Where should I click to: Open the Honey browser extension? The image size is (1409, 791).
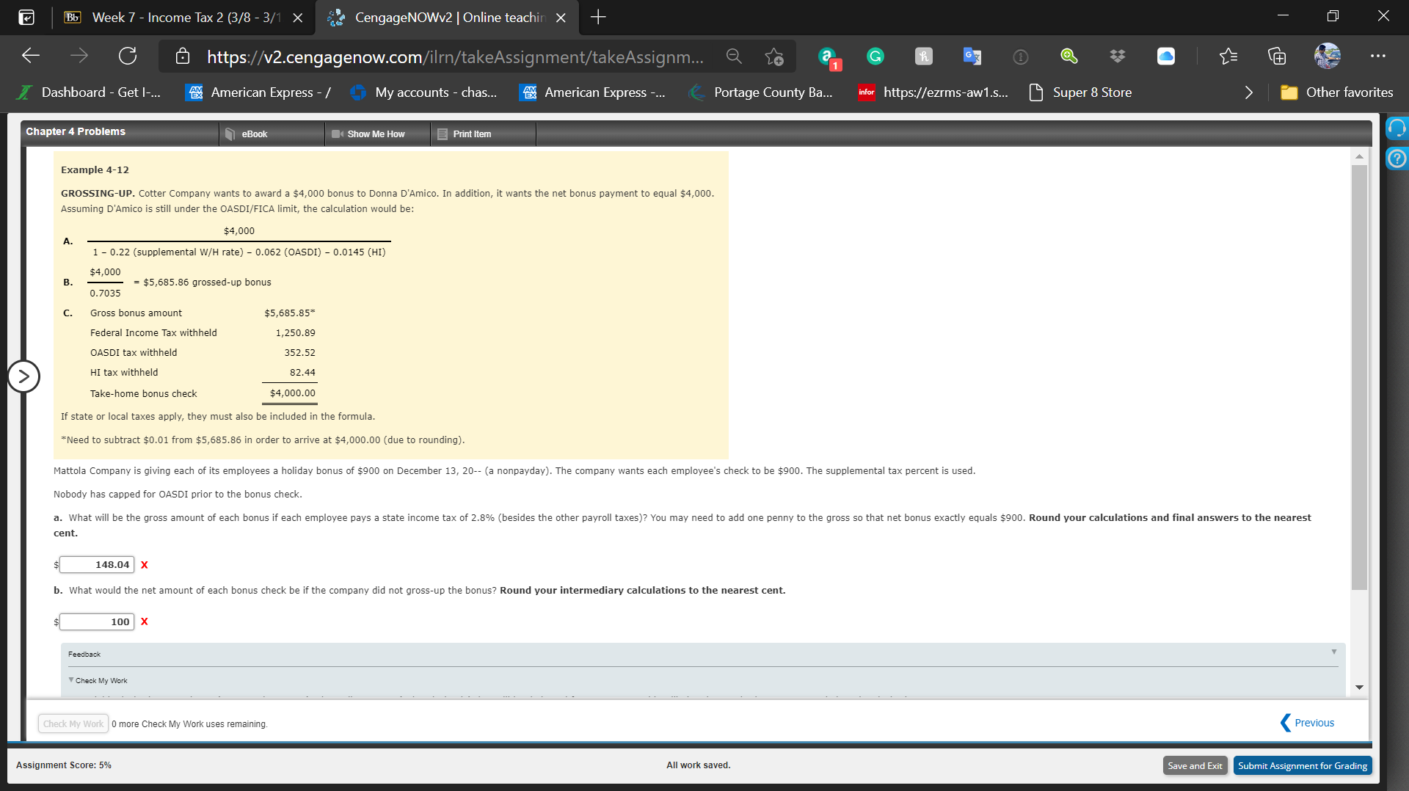point(923,56)
